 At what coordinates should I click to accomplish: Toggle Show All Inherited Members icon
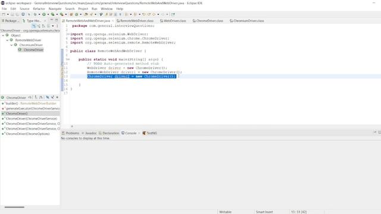coord(36,97)
